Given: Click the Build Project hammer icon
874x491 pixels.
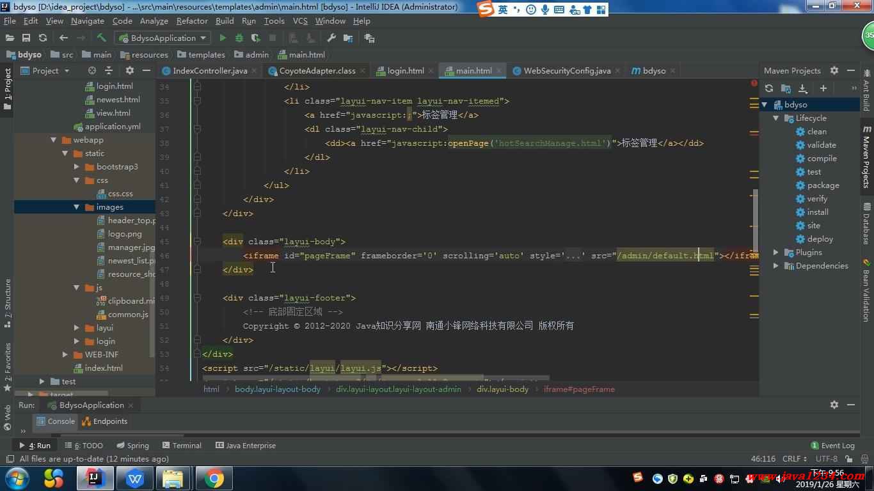Looking at the screenshot, I should pyautogui.click(x=101, y=38).
